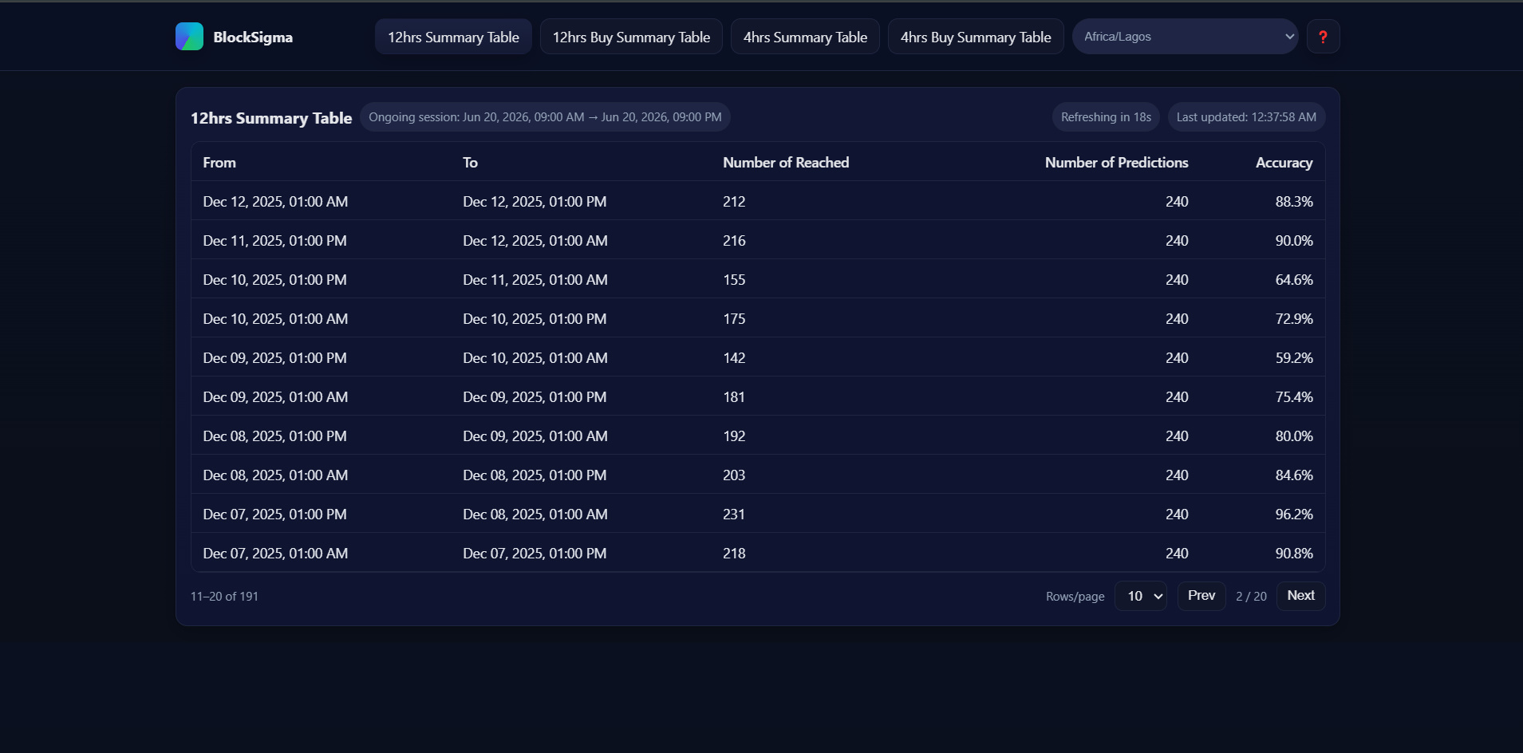Select the 4hrs Summary Table tab
Image resolution: width=1523 pixels, height=753 pixels.
pyautogui.click(x=805, y=37)
